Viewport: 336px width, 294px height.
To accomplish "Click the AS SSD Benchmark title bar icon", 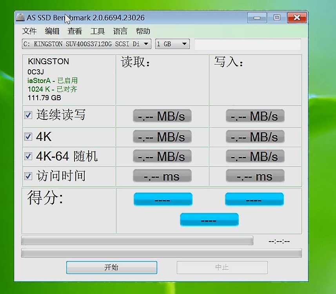I will (x=21, y=17).
